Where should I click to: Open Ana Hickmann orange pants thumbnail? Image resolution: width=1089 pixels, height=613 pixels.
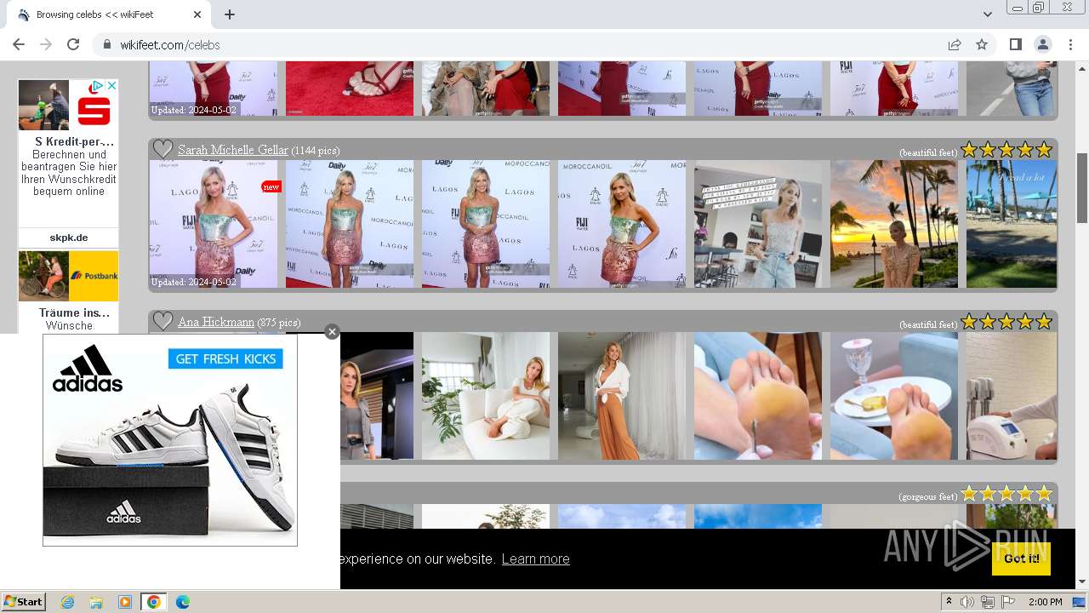coord(622,396)
